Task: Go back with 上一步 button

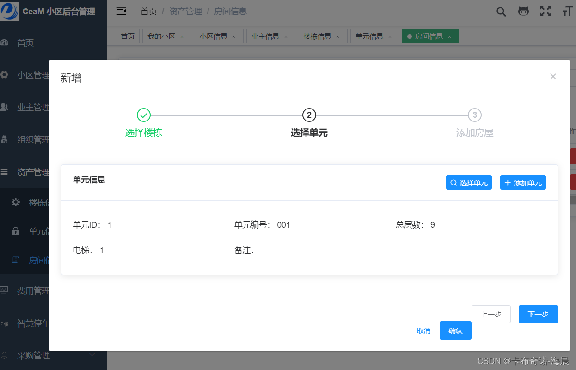Action: click(491, 314)
